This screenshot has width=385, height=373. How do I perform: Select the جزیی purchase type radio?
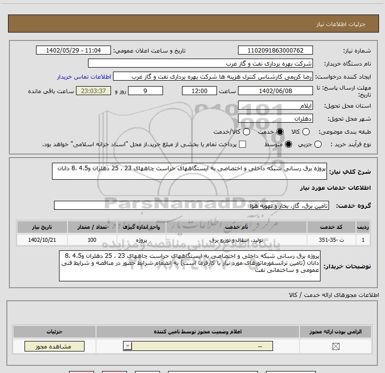point(317,144)
